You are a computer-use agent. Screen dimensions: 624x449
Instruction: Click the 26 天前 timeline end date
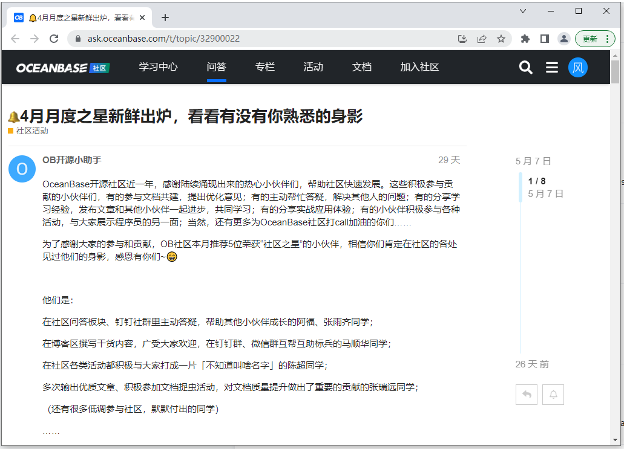coord(532,364)
